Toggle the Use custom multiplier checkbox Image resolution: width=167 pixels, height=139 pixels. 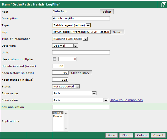(x=55, y=59)
